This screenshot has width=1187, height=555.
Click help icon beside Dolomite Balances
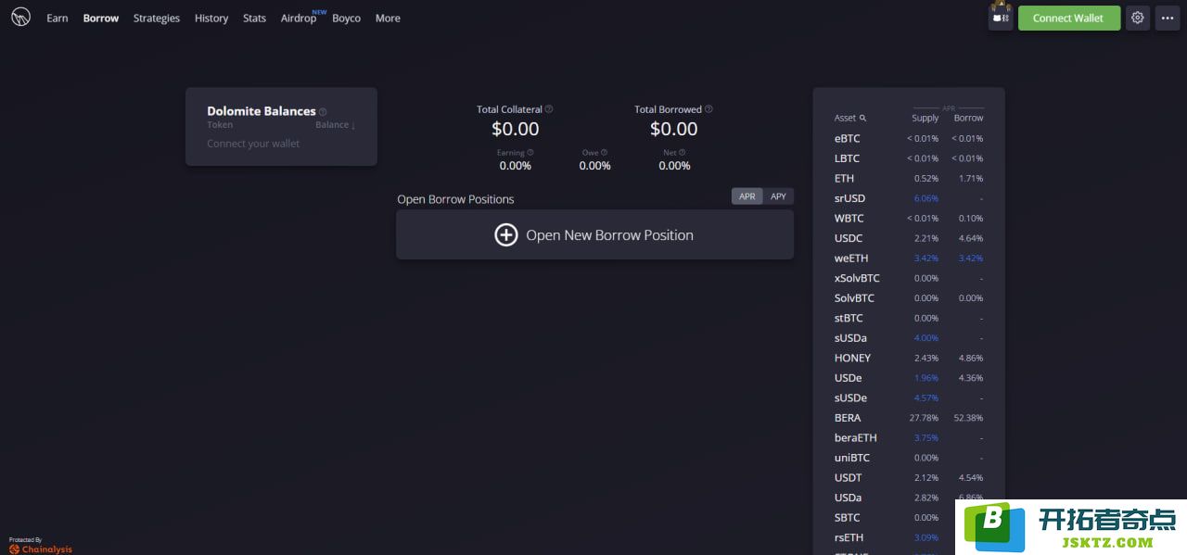click(x=323, y=112)
